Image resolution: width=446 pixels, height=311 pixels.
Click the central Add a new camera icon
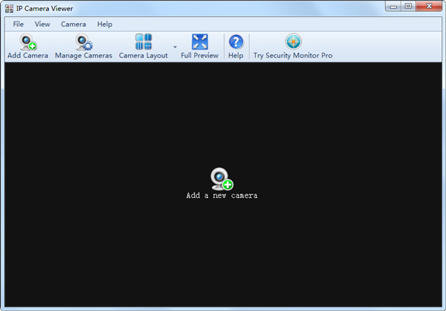tap(222, 179)
